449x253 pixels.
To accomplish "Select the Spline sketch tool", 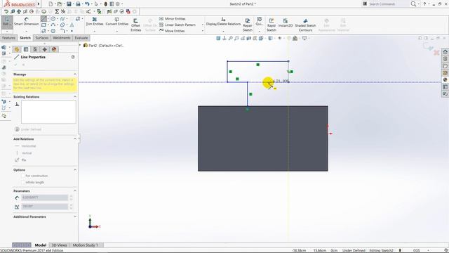I will (x=62, y=19).
